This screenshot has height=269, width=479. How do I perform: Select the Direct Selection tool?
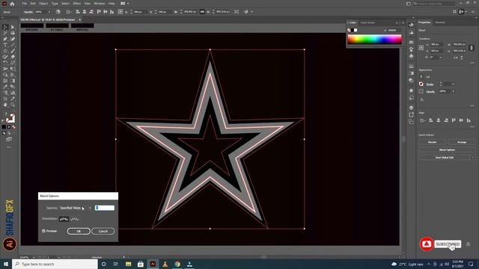click(x=13, y=27)
